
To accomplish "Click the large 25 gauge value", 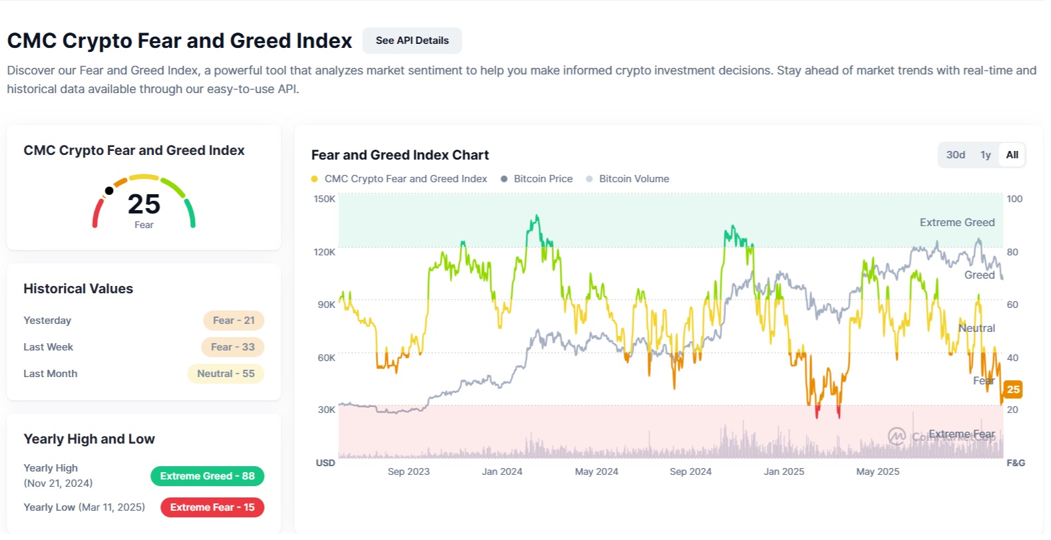I will click(144, 204).
